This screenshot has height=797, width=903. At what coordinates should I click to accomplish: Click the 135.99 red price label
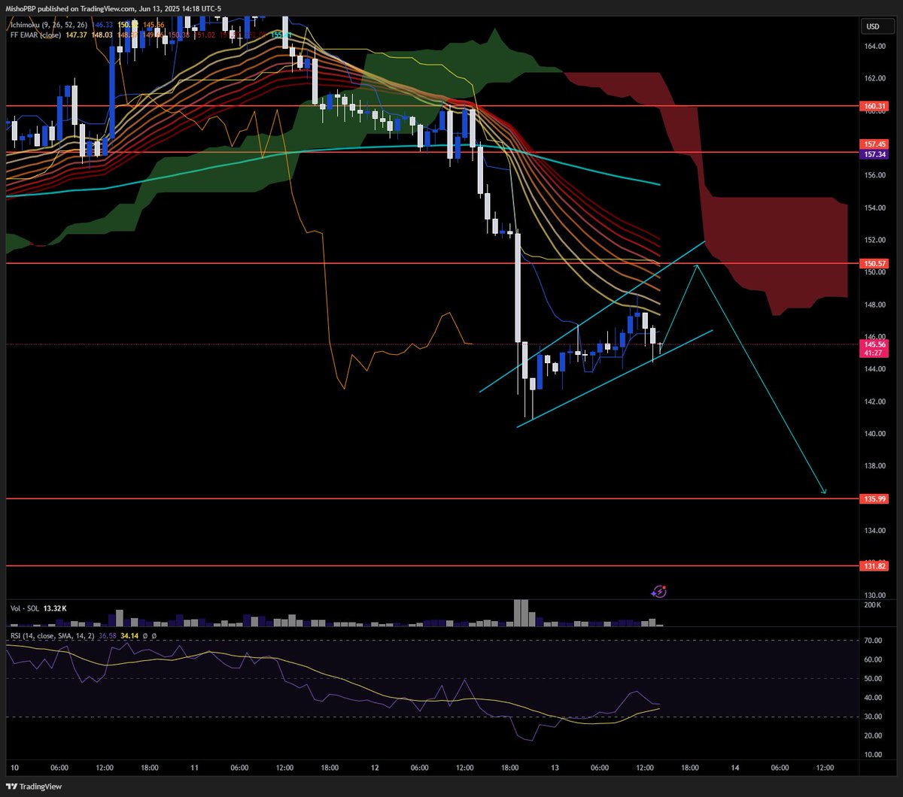click(873, 499)
